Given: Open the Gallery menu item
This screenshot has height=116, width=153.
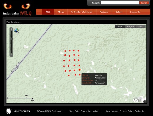Looking at the screenshot, I should (x=119, y=12).
